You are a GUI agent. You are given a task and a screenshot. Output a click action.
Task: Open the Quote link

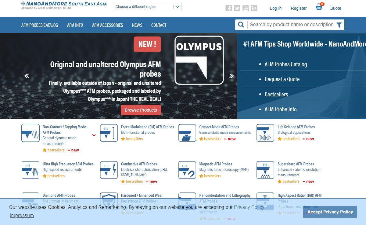[335, 8]
